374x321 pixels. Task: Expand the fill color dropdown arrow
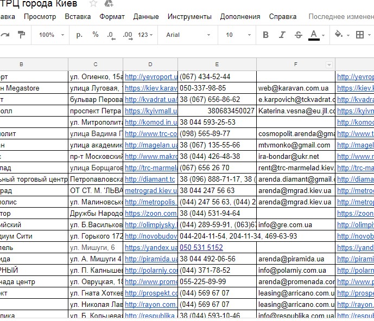(x=348, y=35)
